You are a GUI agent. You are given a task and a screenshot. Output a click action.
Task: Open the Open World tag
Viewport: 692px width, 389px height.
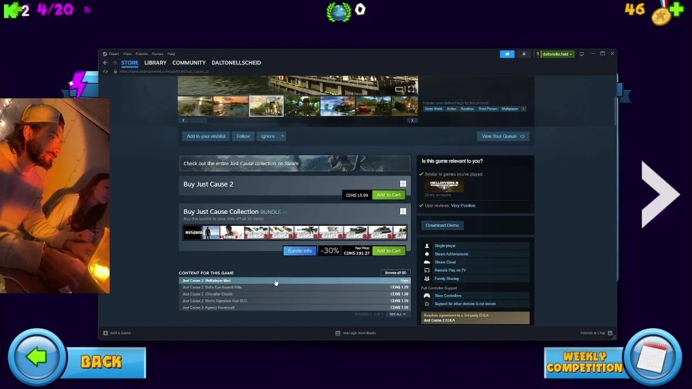tap(434, 109)
